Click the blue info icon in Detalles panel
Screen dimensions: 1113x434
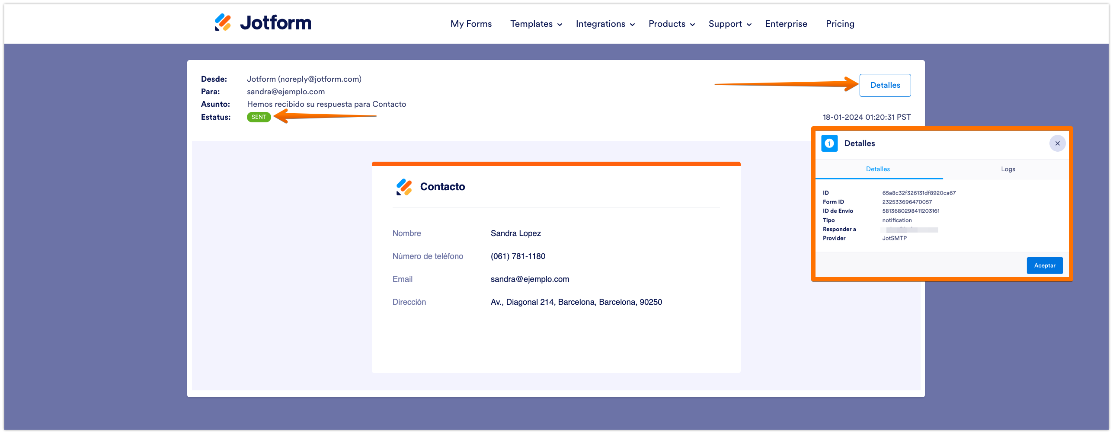click(829, 143)
